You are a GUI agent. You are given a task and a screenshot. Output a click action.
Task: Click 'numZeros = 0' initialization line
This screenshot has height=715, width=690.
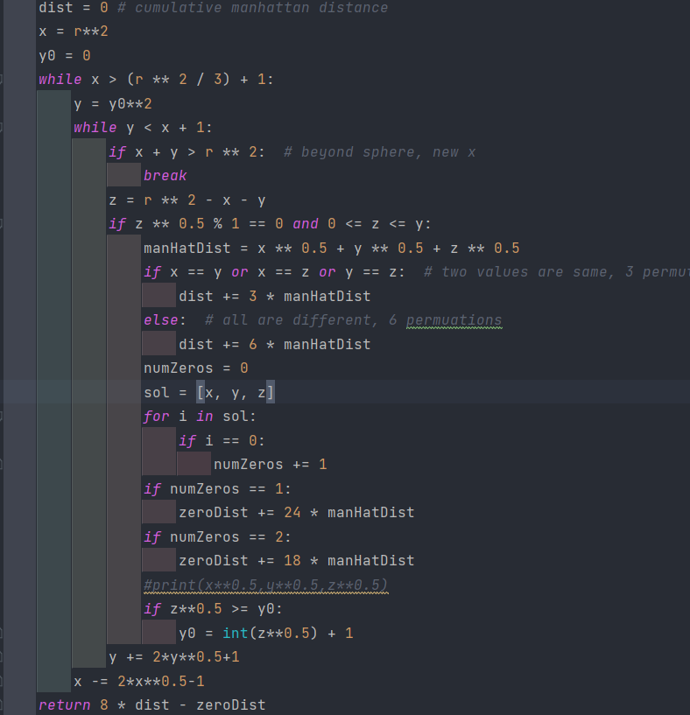click(x=195, y=368)
